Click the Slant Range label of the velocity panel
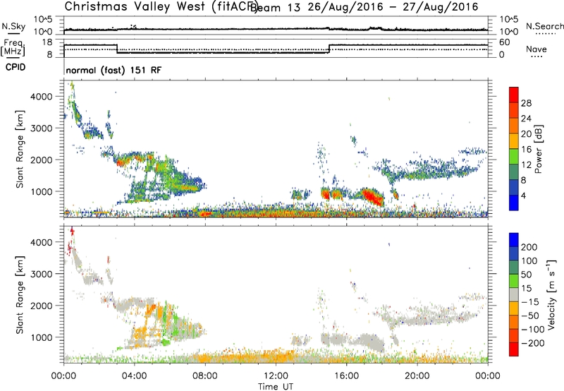564x391 pixels. click(x=20, y=294)
